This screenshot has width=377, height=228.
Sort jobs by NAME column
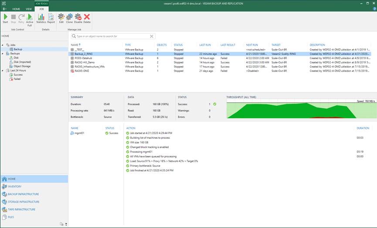[x=75, y=45]
